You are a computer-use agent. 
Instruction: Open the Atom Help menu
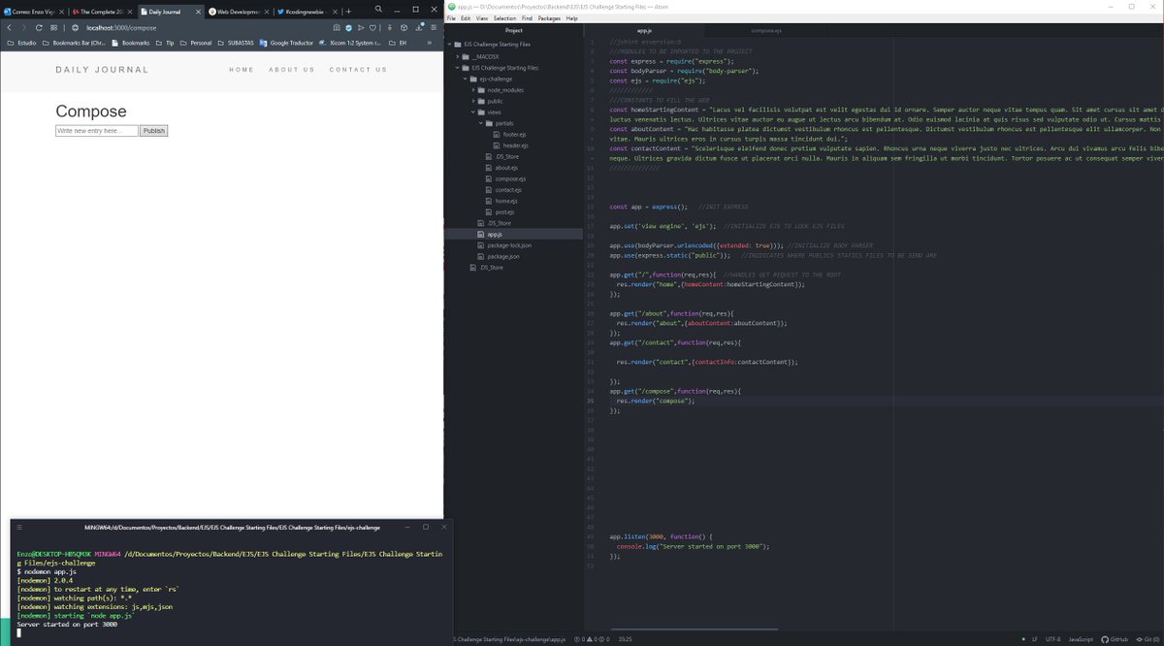[x=572, y=18]
